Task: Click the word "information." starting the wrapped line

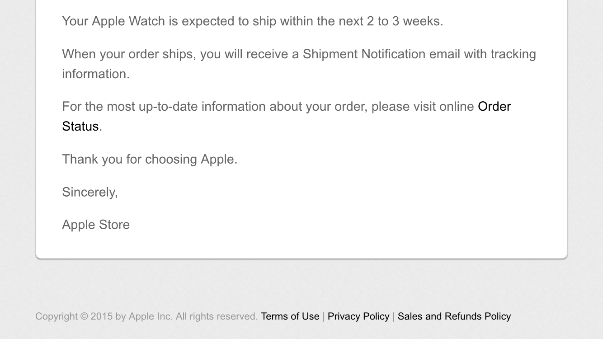Action: coord(95,74)
